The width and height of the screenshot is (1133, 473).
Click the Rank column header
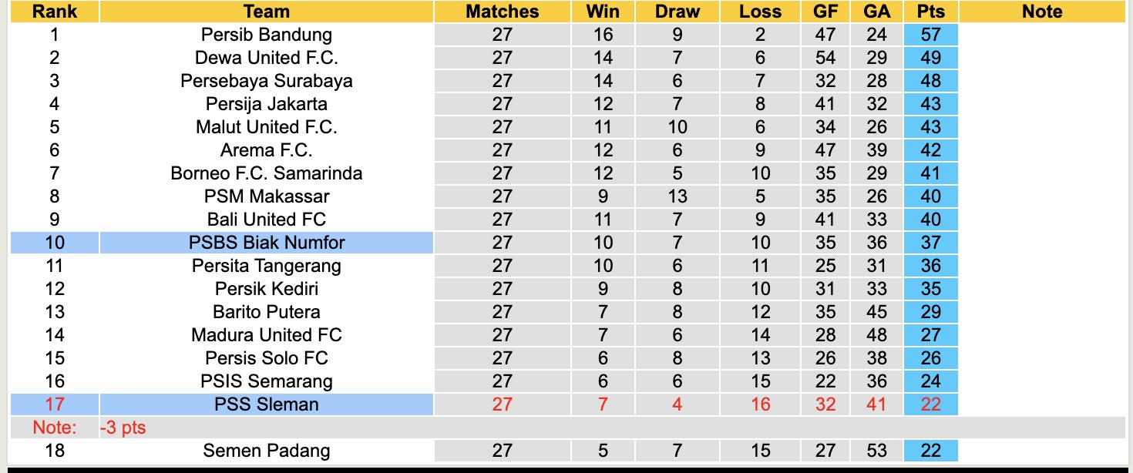point(54,12)
